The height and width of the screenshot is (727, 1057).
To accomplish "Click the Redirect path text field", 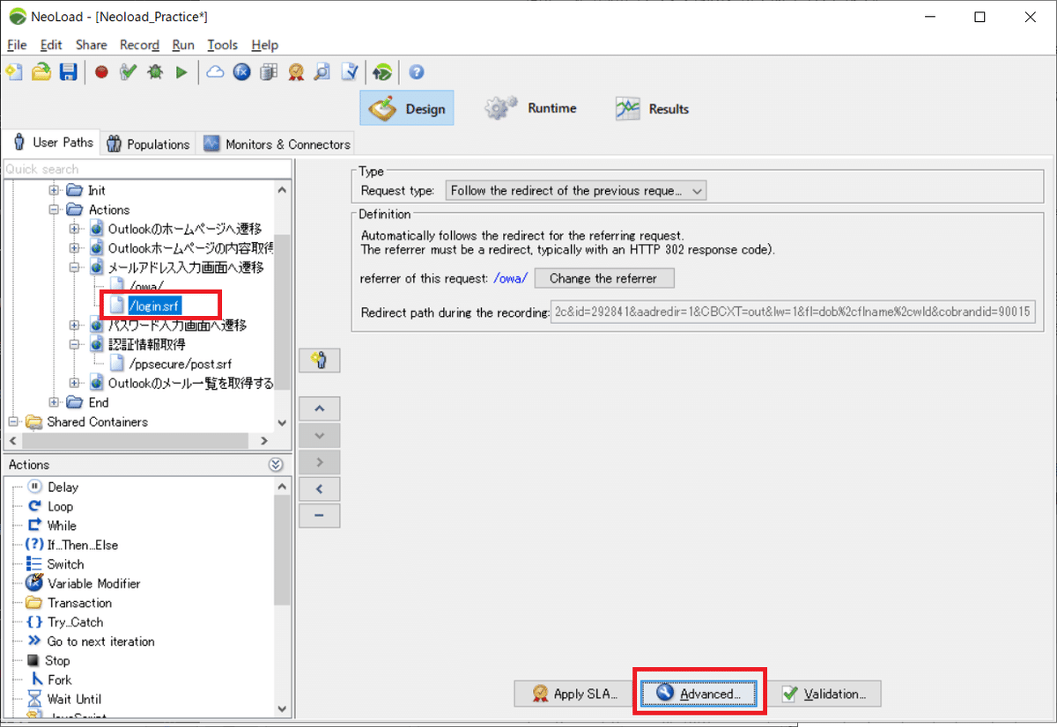I will [793, 312].
